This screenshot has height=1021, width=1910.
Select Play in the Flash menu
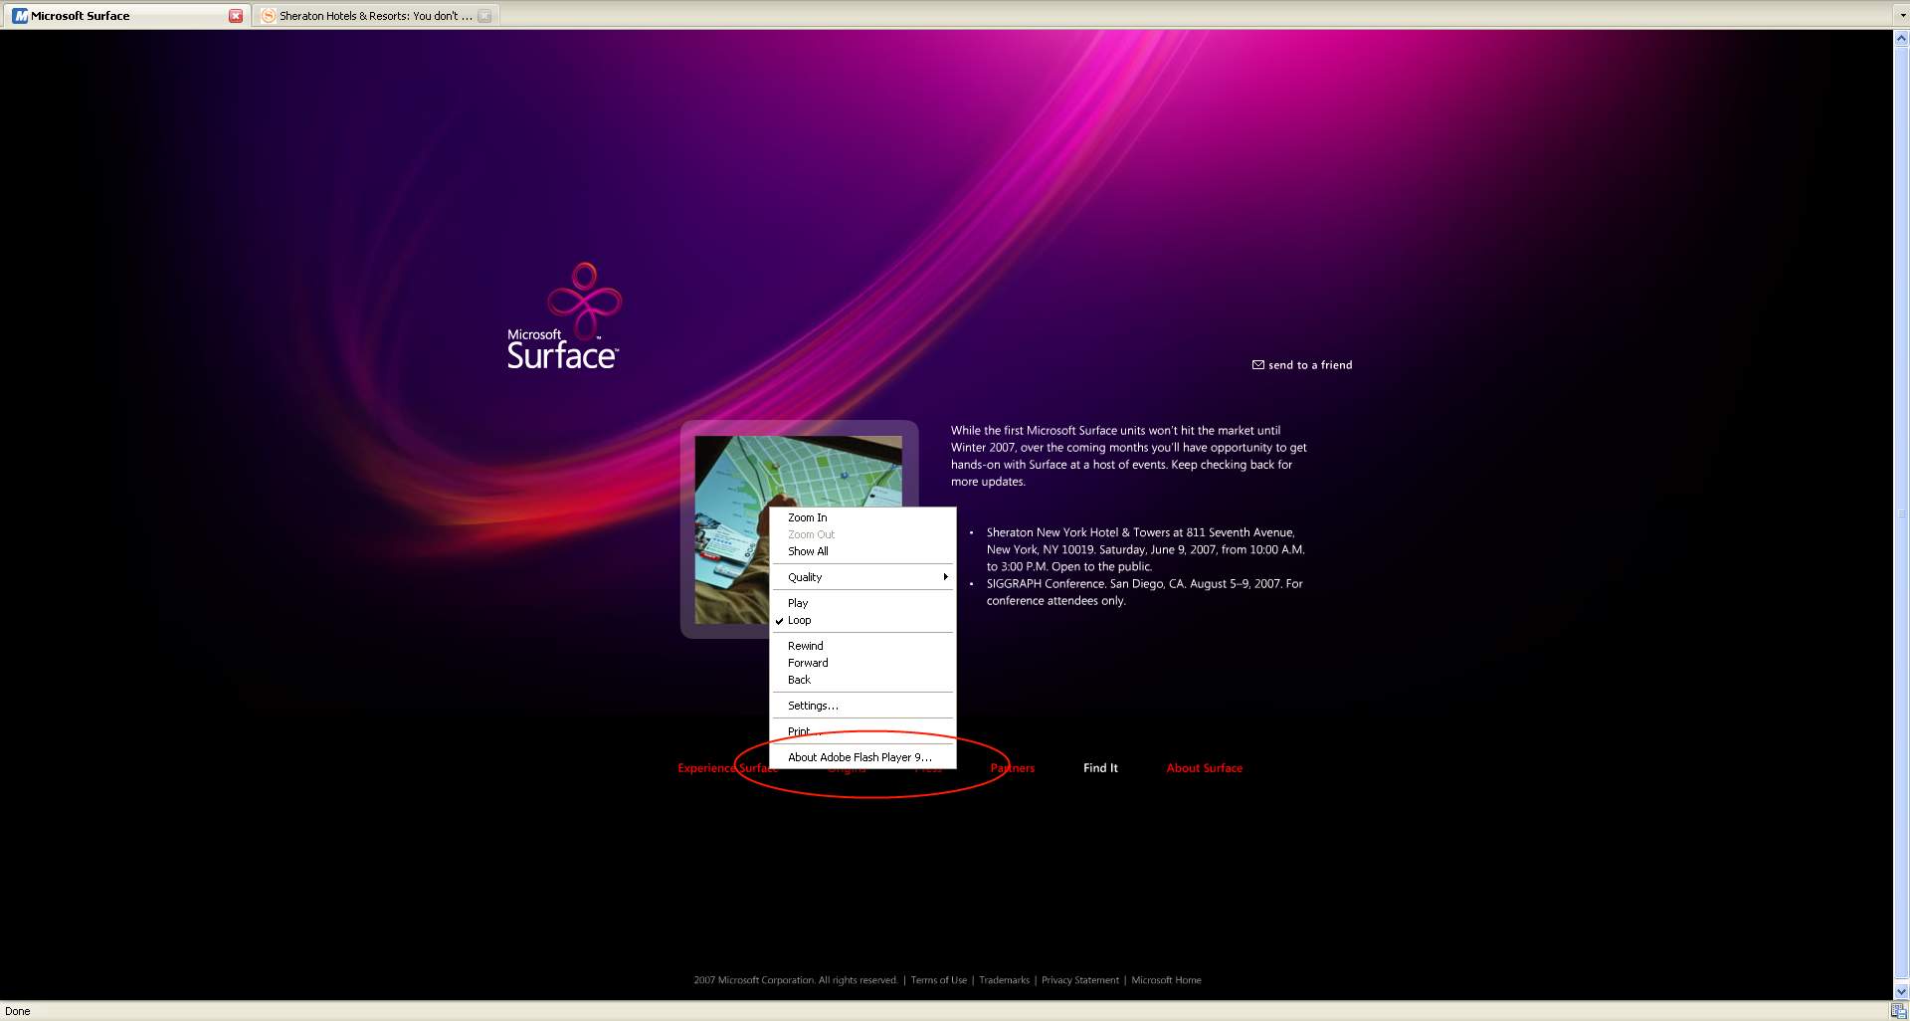[x=862, y=603]
